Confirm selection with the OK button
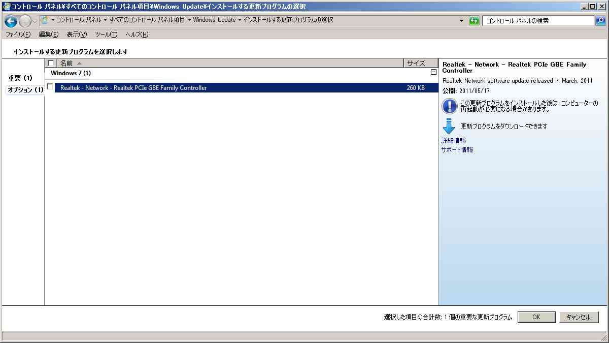Viewport: 609px width, 343px height. click(x=536, y=317)
